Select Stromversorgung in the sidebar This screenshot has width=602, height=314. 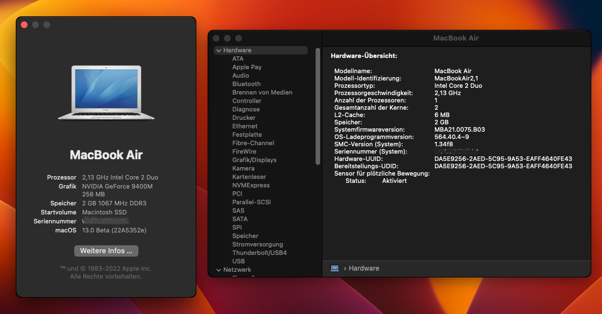click(x=257, y=245)
